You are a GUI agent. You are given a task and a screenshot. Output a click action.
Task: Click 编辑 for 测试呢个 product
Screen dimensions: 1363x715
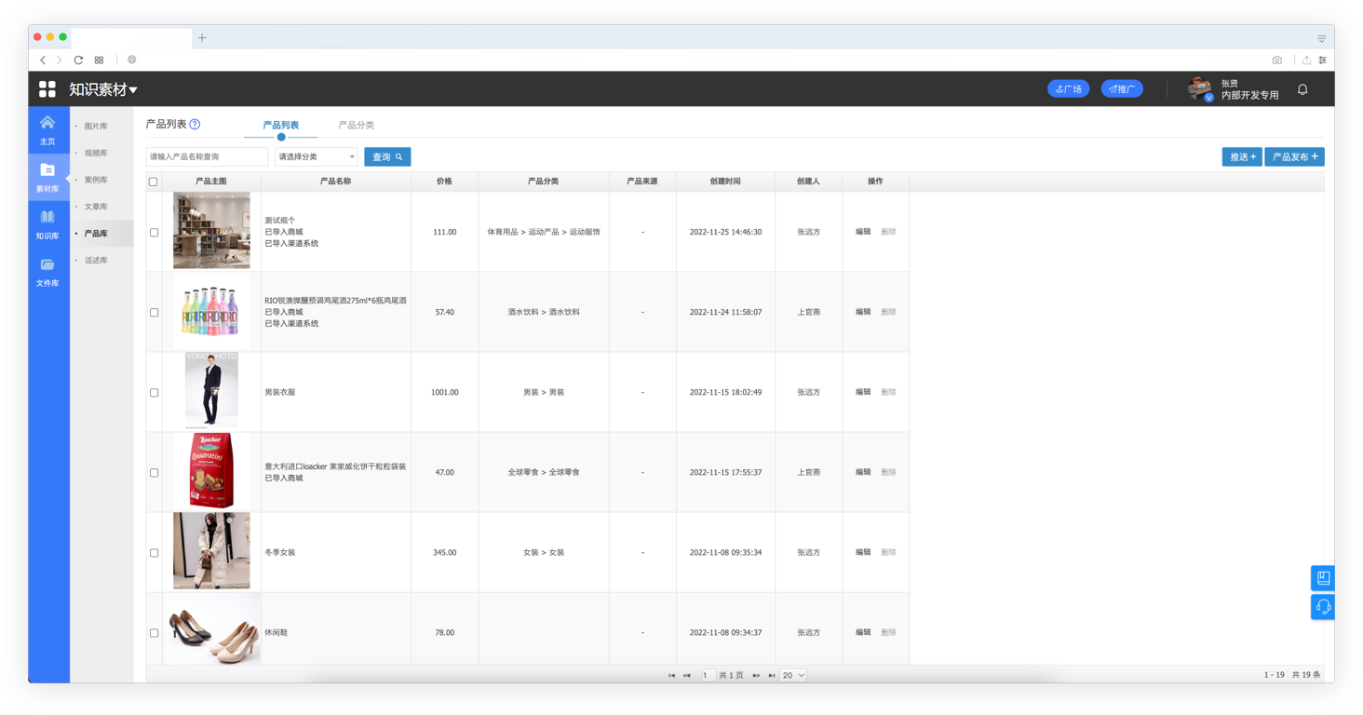coord(863,232)
